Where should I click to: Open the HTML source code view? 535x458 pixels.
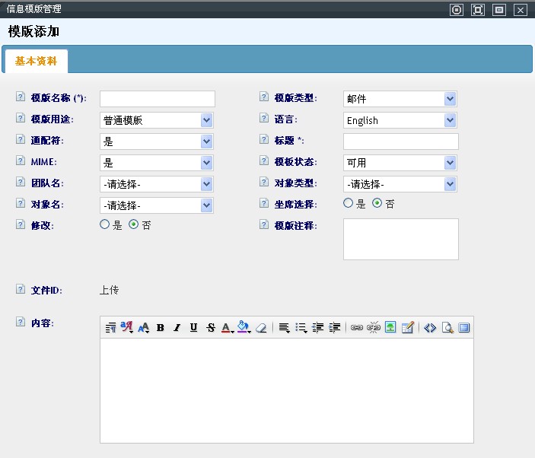(430, 328)
